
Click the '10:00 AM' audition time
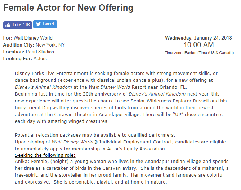pos(198,45)
